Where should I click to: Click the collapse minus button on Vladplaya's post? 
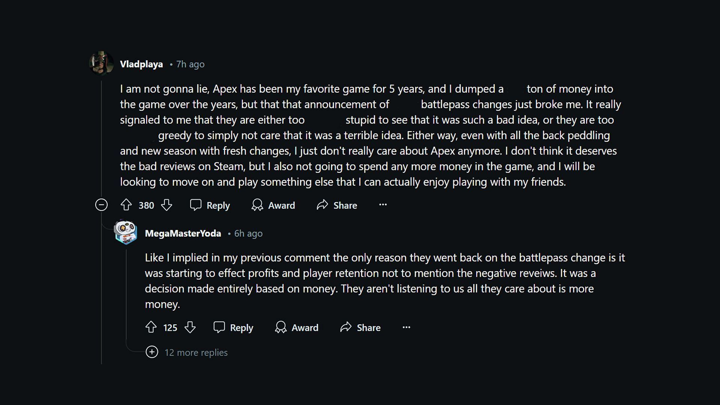(x=101, y=205)
